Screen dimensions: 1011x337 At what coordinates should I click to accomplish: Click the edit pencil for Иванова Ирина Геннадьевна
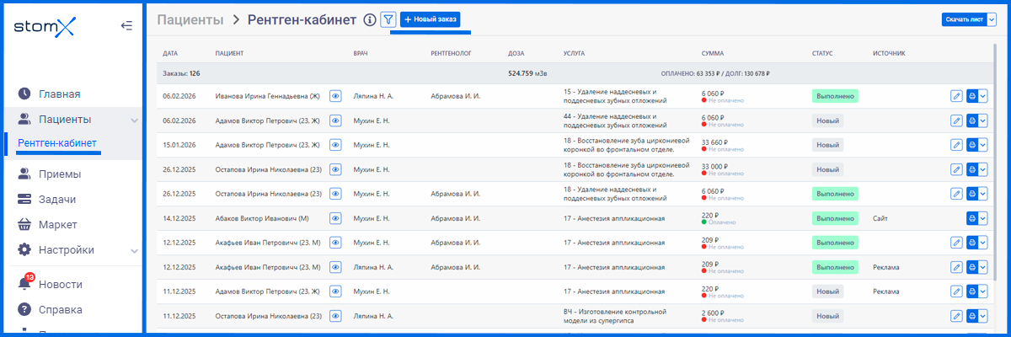point(956,97)
